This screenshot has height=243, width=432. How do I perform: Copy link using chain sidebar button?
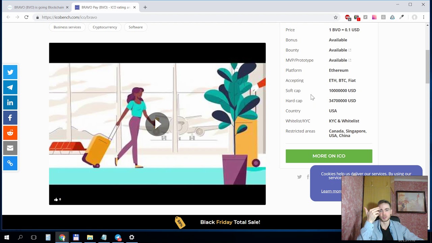[x=10, y=163]
